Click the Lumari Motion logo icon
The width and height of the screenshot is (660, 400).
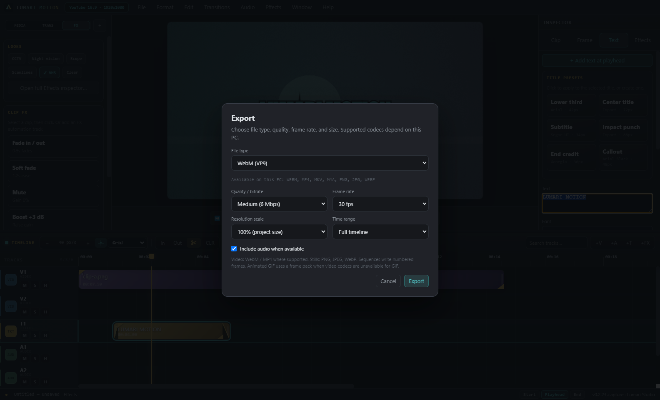coord(9,7)
